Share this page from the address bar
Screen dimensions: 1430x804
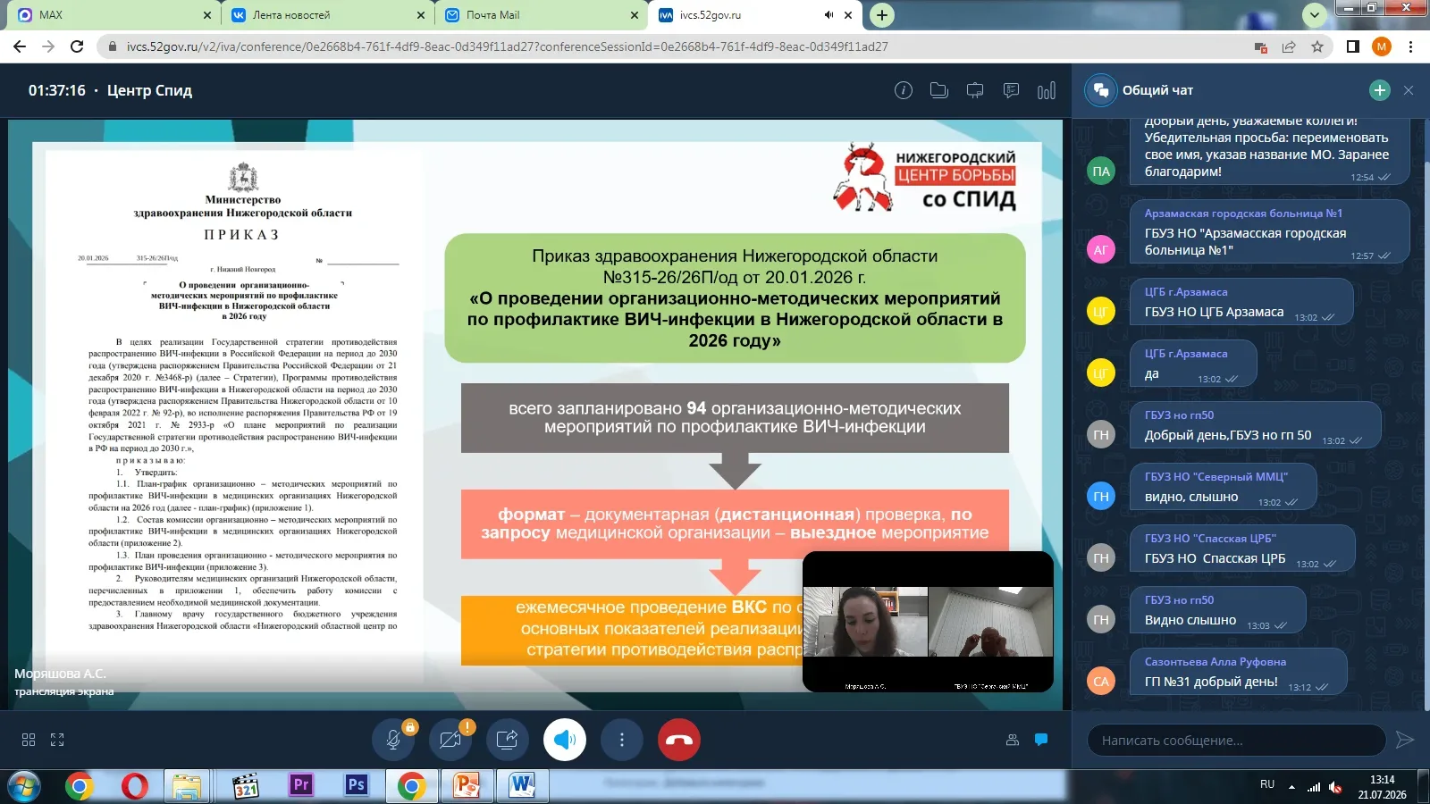[x=1289, y=46]
